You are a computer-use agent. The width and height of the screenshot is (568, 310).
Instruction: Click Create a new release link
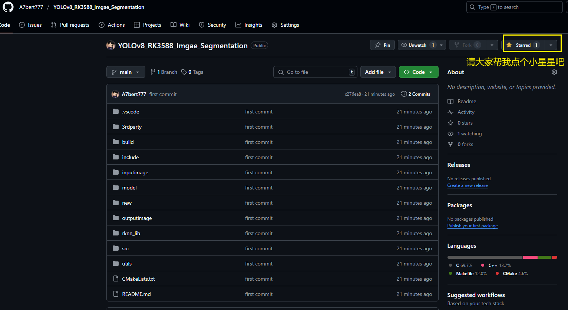tap(467, 185)
